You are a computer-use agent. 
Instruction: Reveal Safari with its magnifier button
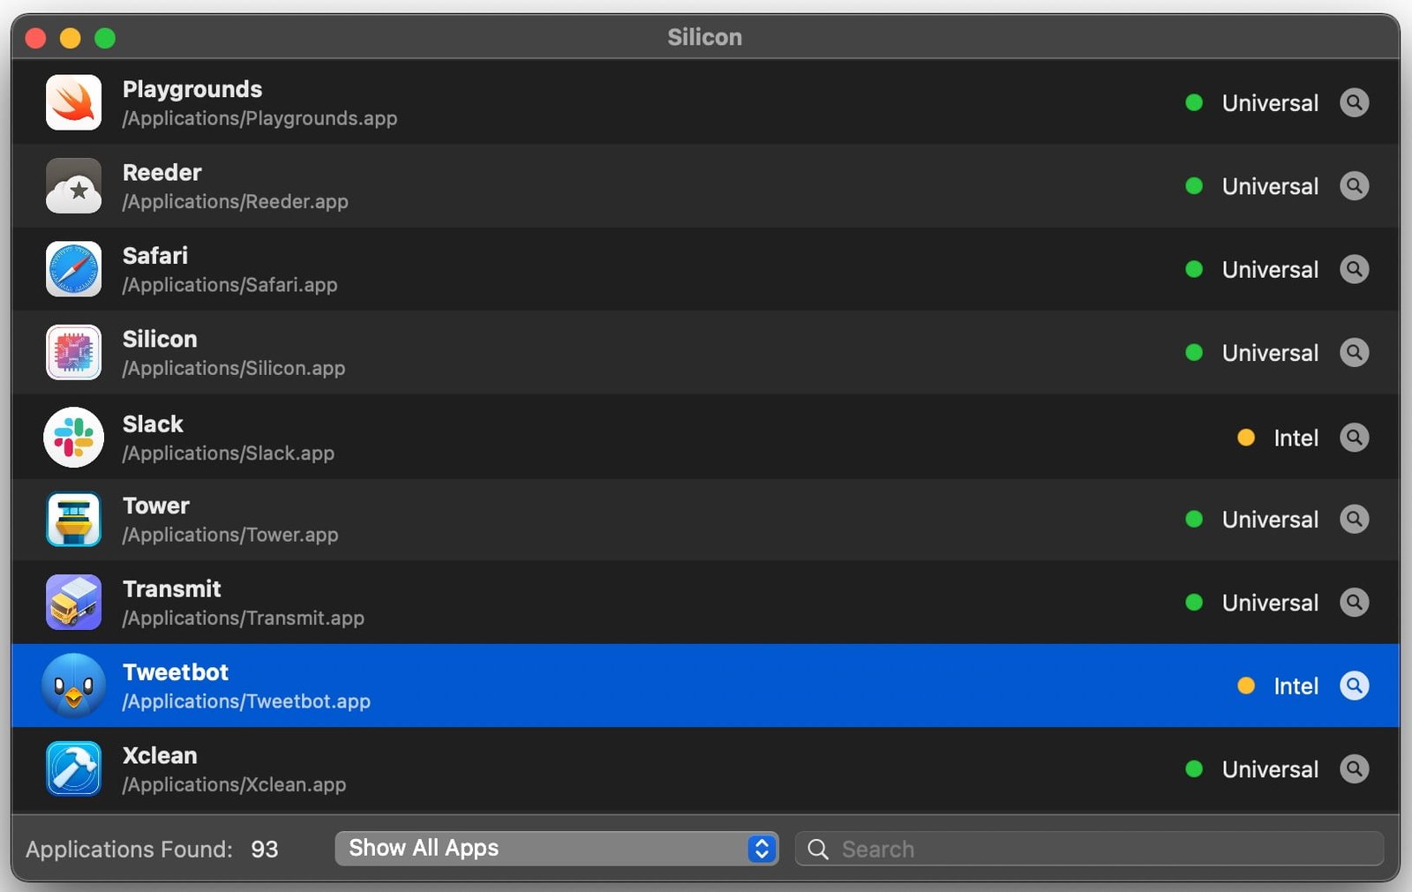1355,269
